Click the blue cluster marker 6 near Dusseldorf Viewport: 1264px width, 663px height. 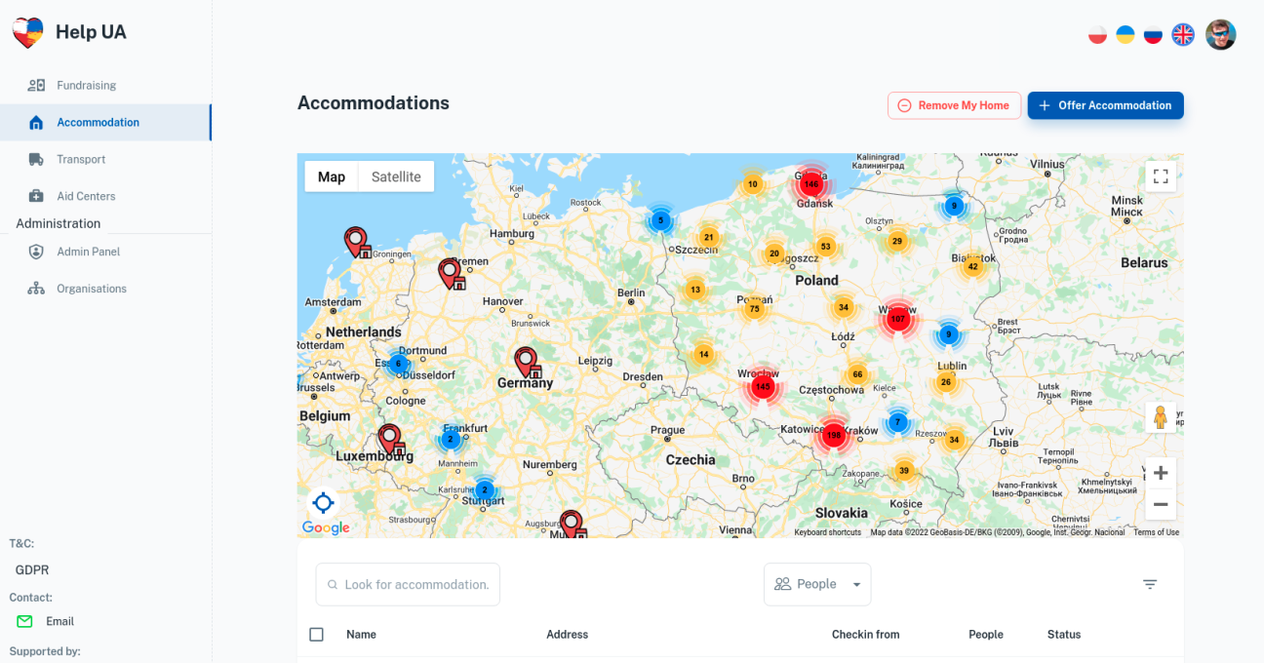pos(397,364)
